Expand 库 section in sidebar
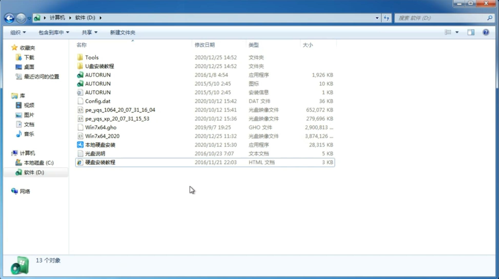Screen dimensions: 499x279 pos(9,95)
